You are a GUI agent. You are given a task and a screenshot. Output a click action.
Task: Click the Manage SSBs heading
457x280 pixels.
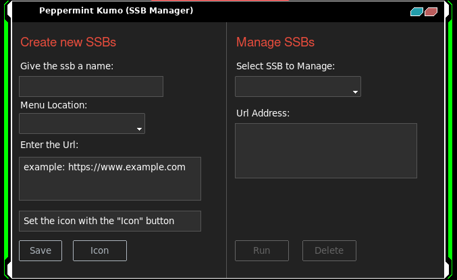point(275,42)
